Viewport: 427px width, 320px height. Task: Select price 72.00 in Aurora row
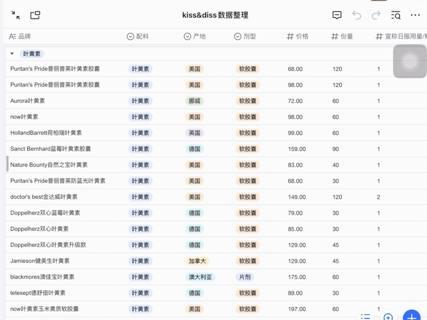tap(295, 101)
